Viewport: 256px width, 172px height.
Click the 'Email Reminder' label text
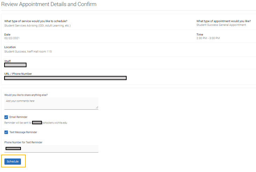18,117
